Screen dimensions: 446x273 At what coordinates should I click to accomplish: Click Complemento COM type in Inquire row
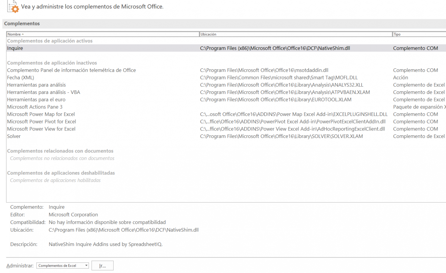(x=415, y=48)
